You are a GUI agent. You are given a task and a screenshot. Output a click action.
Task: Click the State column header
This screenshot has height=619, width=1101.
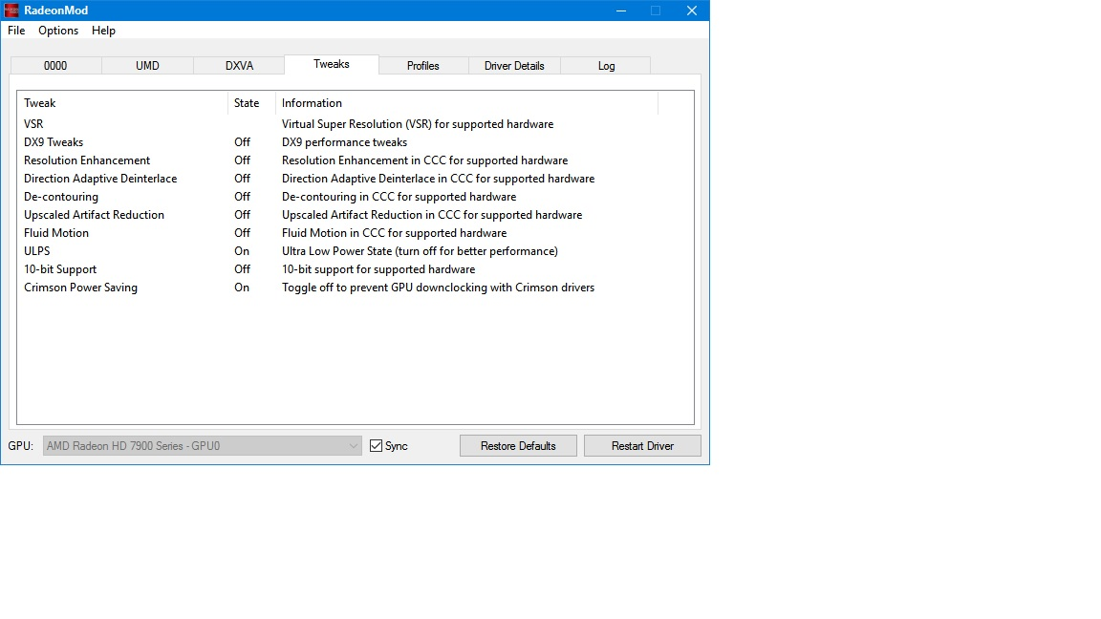point(252,102)
